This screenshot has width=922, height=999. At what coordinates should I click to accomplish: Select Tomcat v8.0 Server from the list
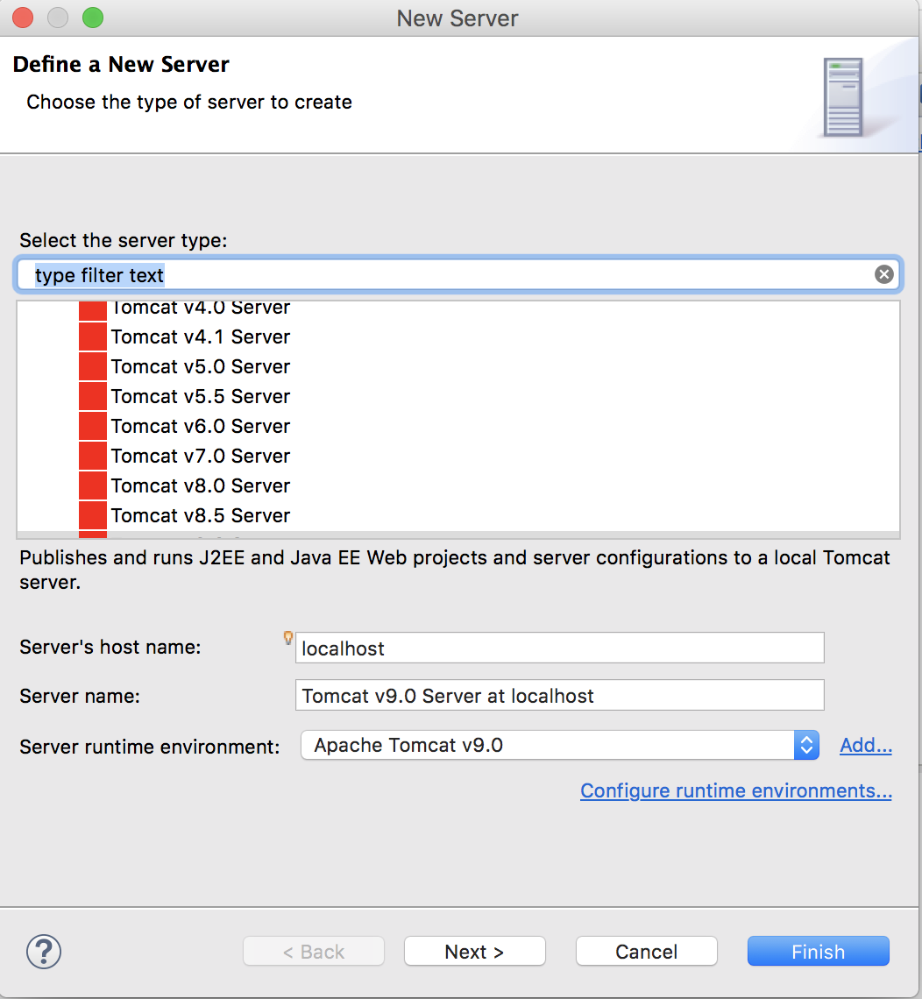tap(200, 485)
